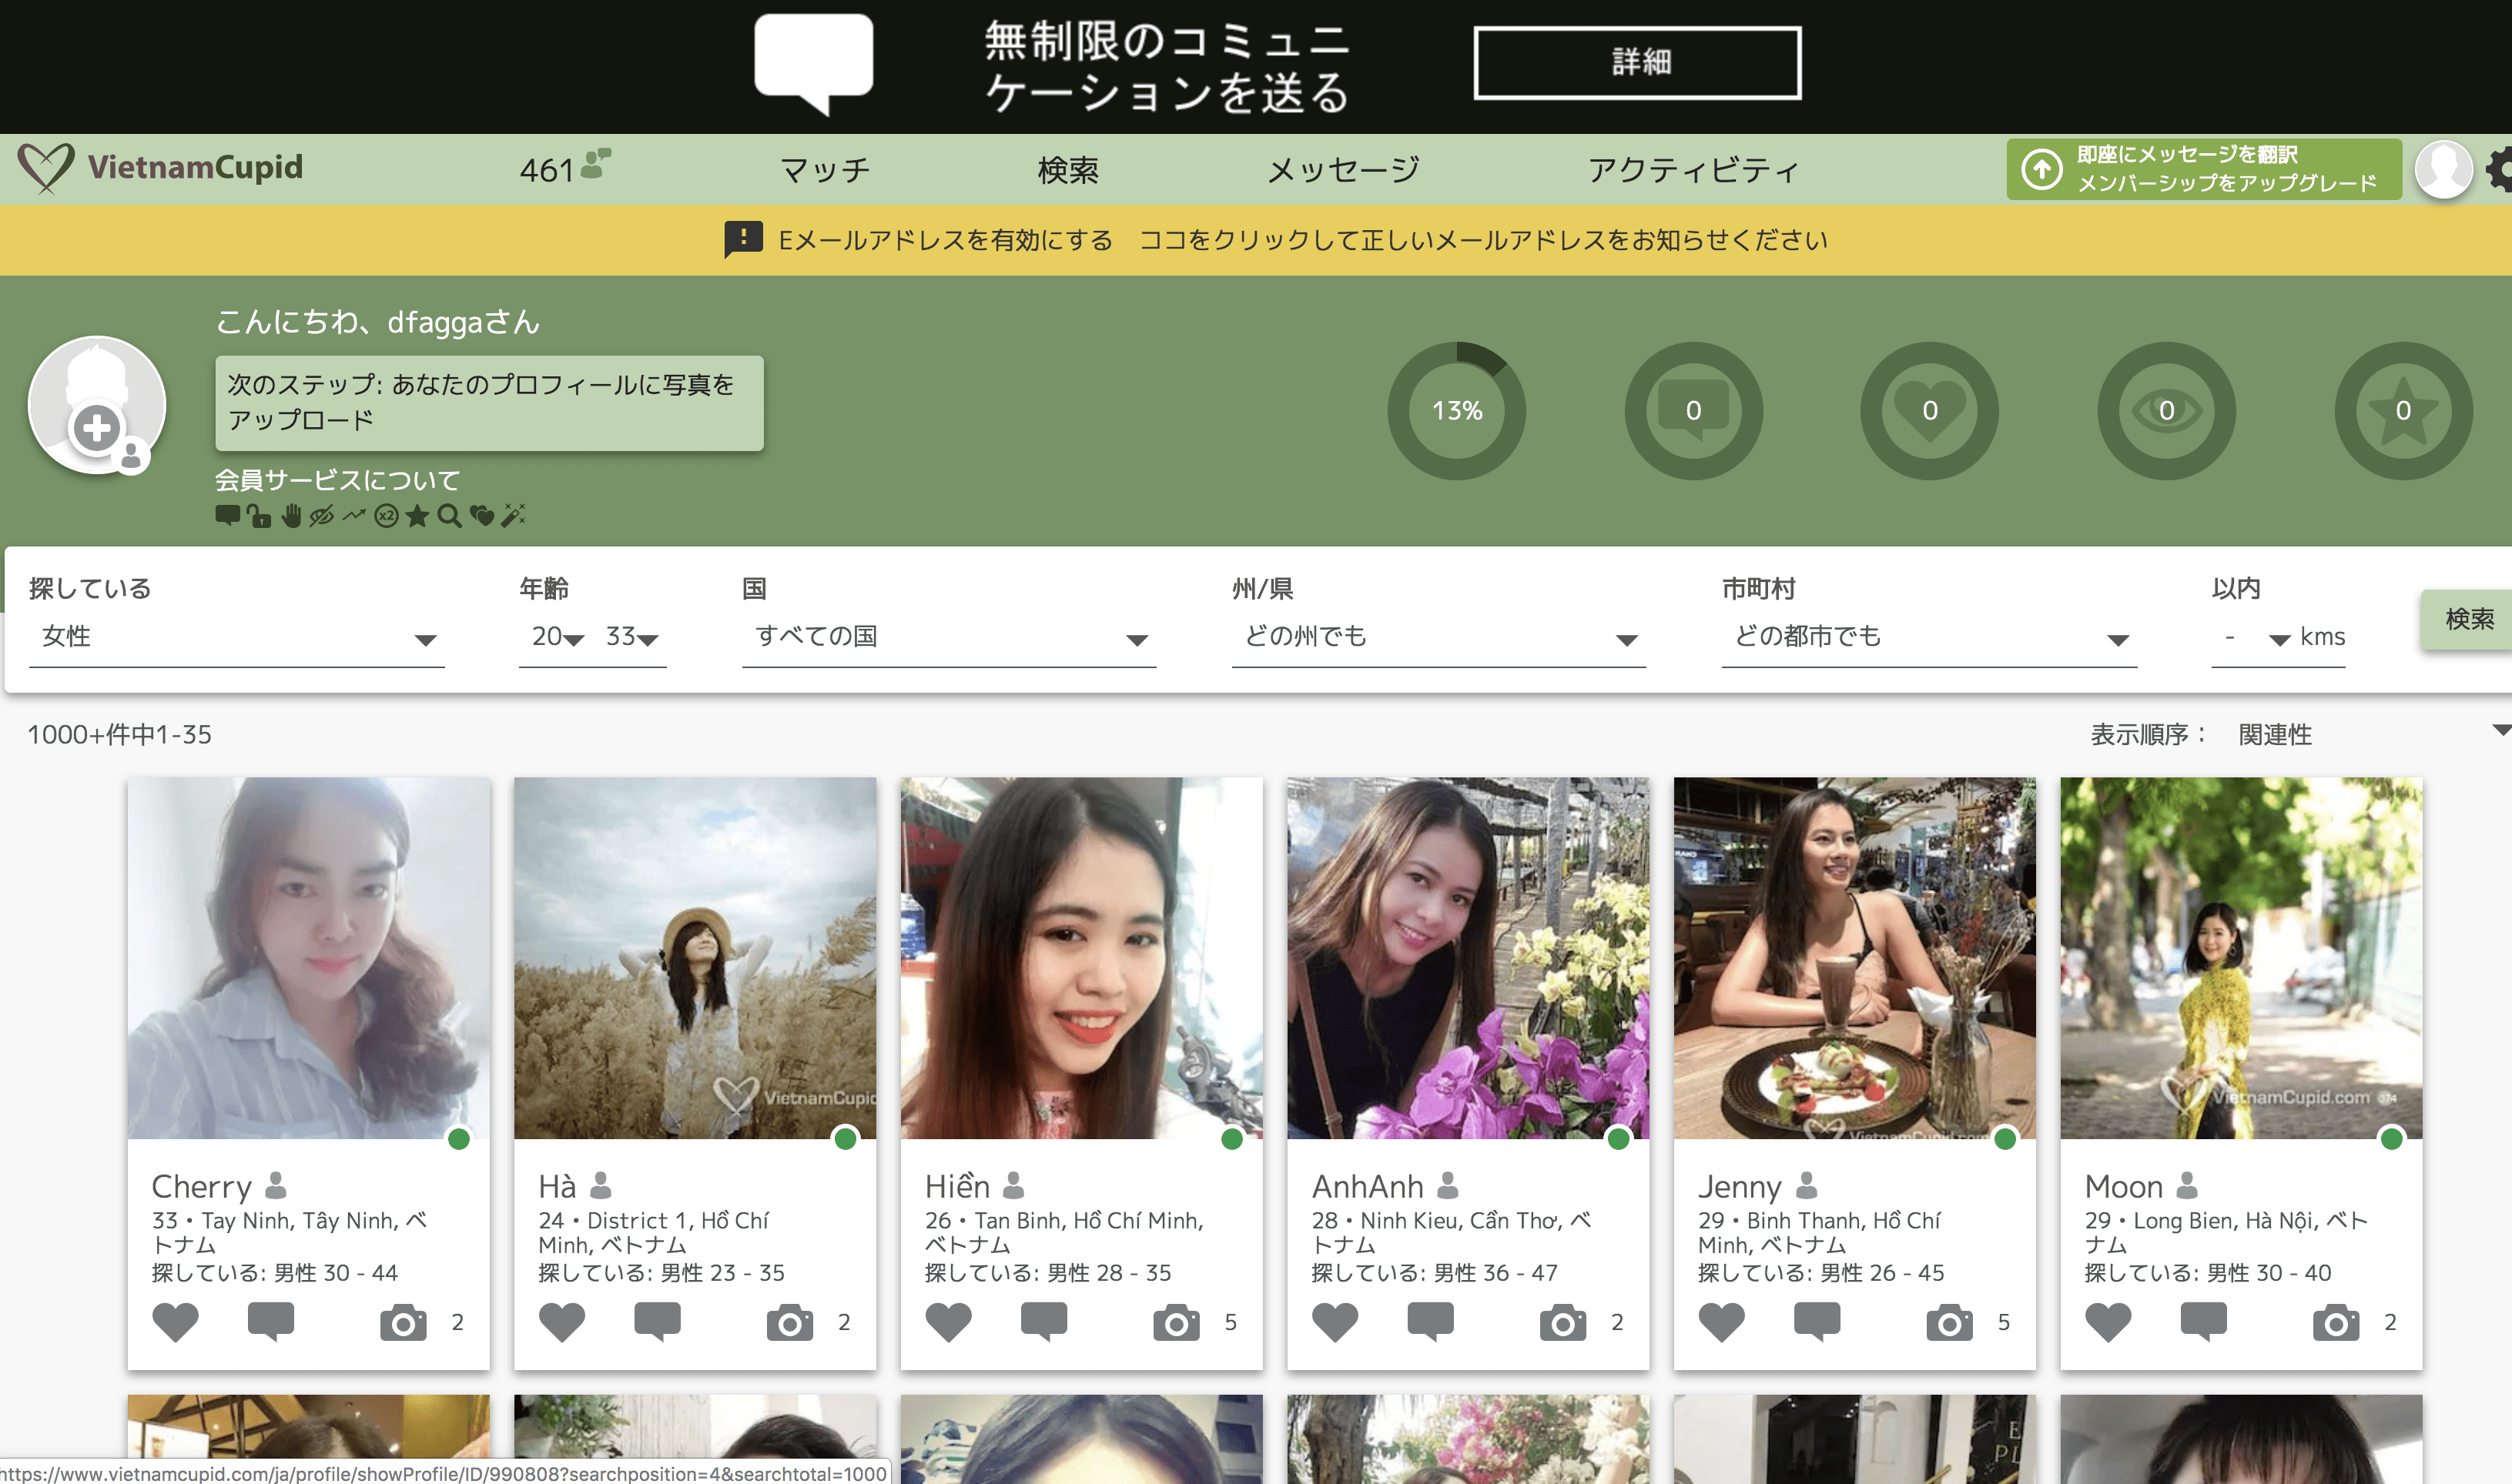Click the heart icon on Cherry's card
2512x1484 pixels.
click(175, 1322)
